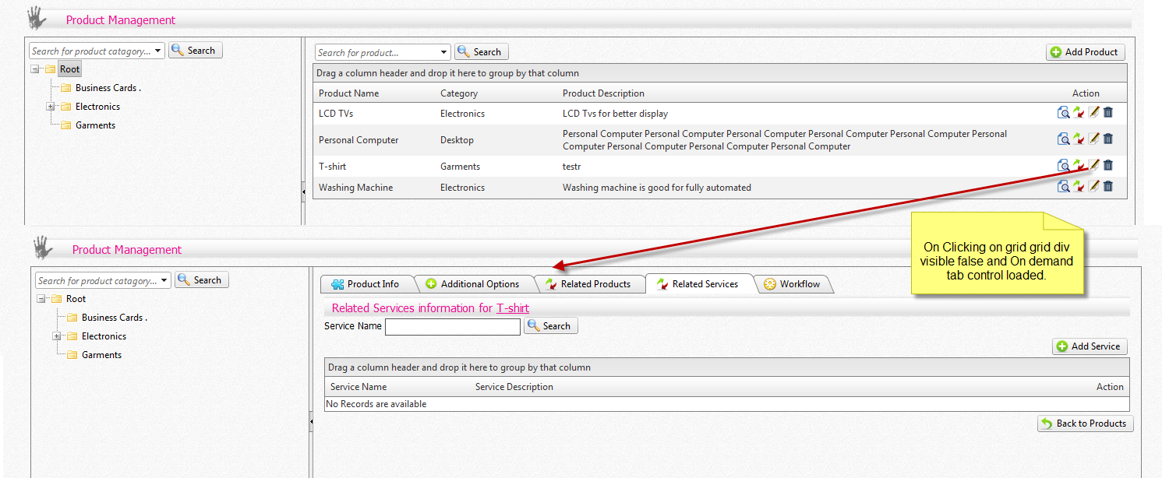1162x478 pixels.
Task: Open the Related Products tab
Action: [x=589, y=284]
